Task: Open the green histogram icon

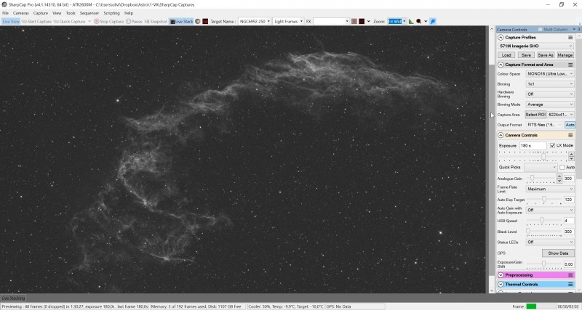Action: click(411, 22)
